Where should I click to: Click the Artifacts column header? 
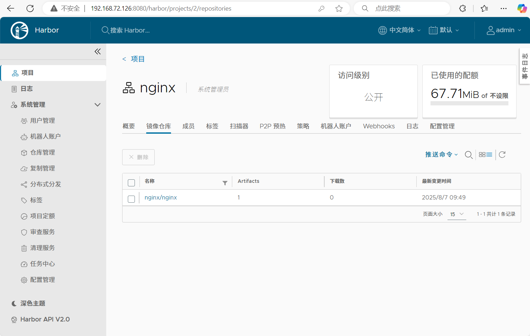click(x=249, y=181)
